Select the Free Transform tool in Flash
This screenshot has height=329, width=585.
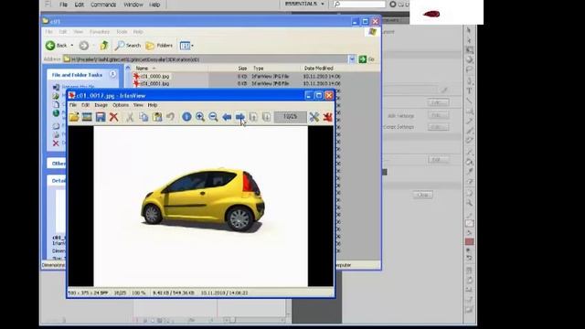pos(469,49)
